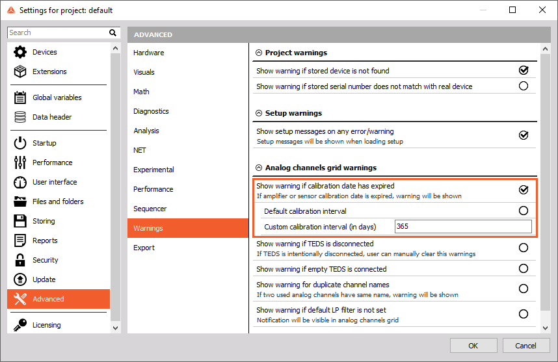Enable default LP filter not set warning
This screenshot has height=362, width=558.
pos(523,314)
